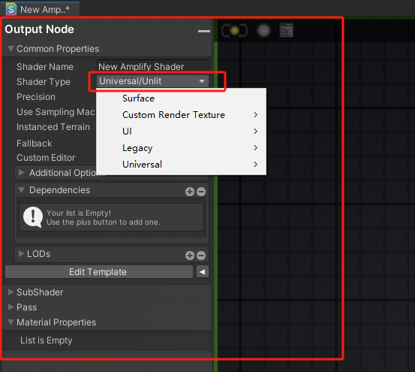Add a new LOD entry
This screenshot has width=415, height=372.
[x=190, y=256]
